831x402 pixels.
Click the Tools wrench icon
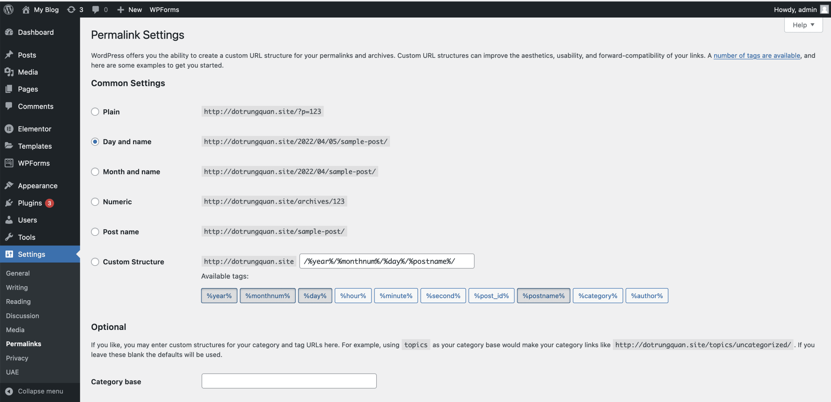coord(9,237)
